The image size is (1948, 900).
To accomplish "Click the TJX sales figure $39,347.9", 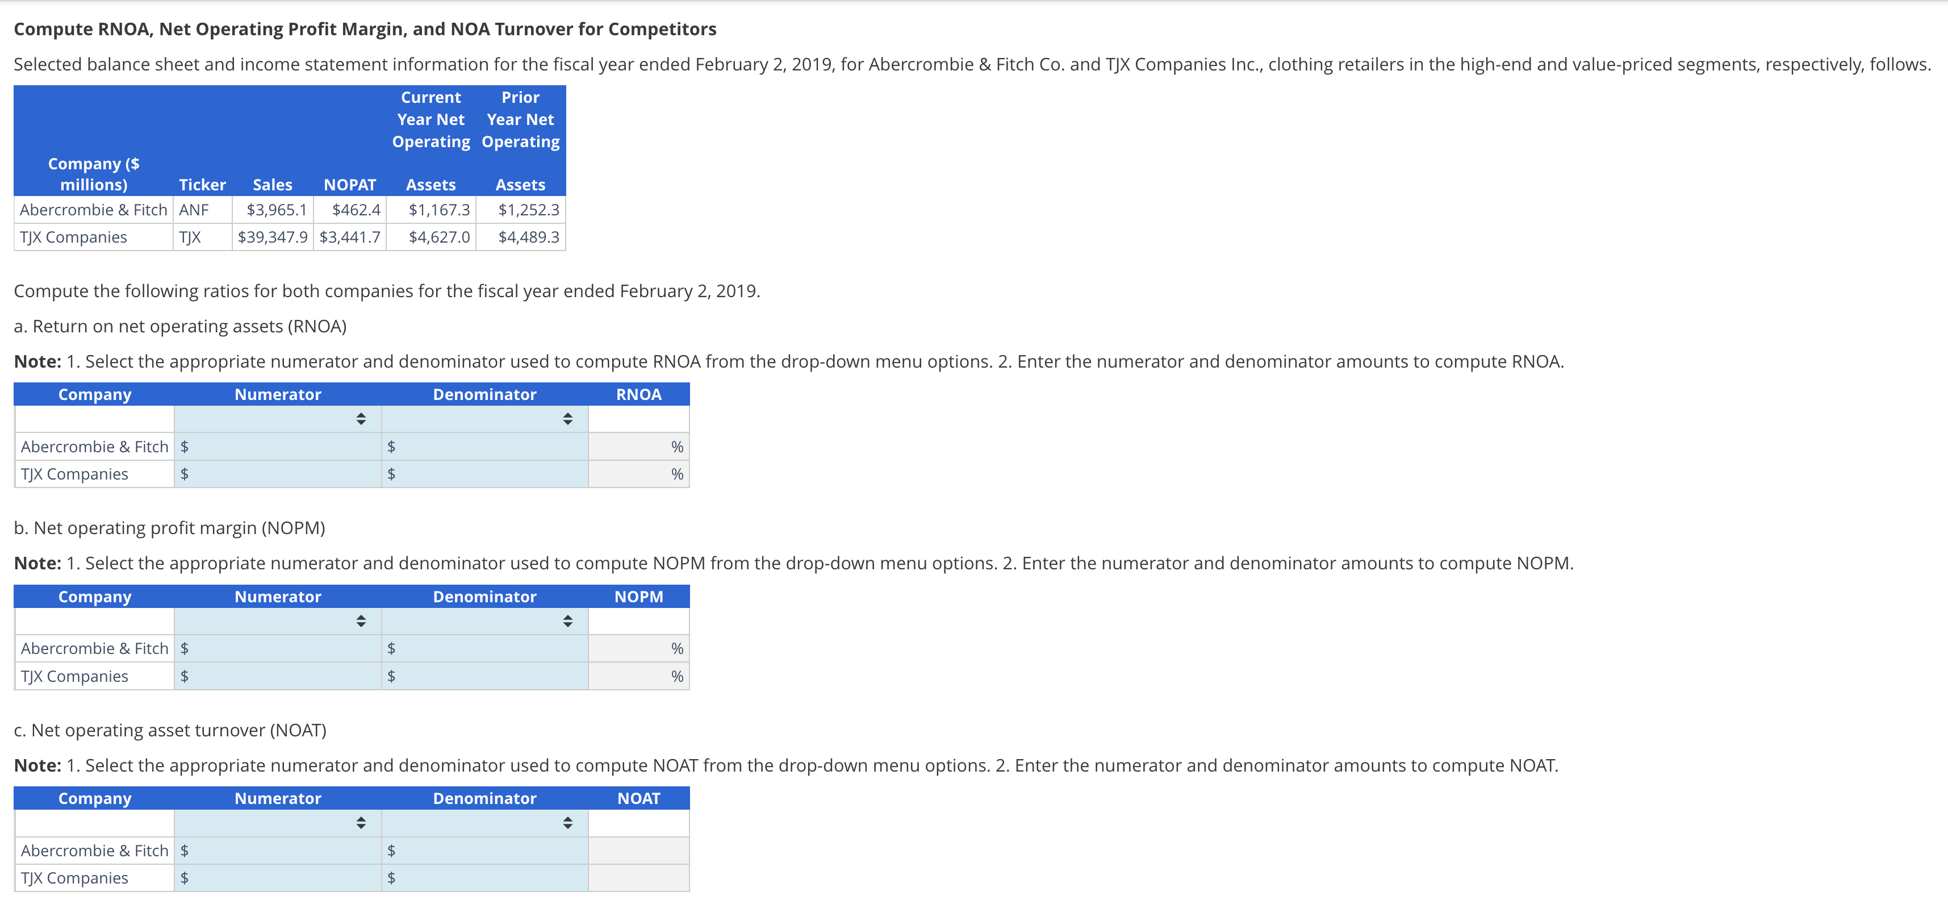I will click(x=272, y=237).
